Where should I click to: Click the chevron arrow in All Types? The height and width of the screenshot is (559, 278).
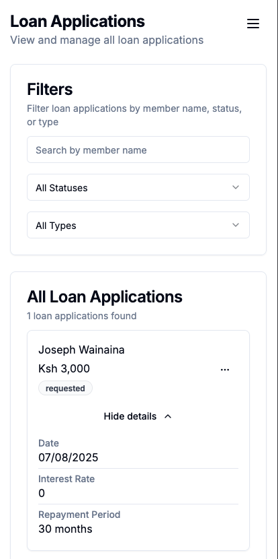point(235,225)
